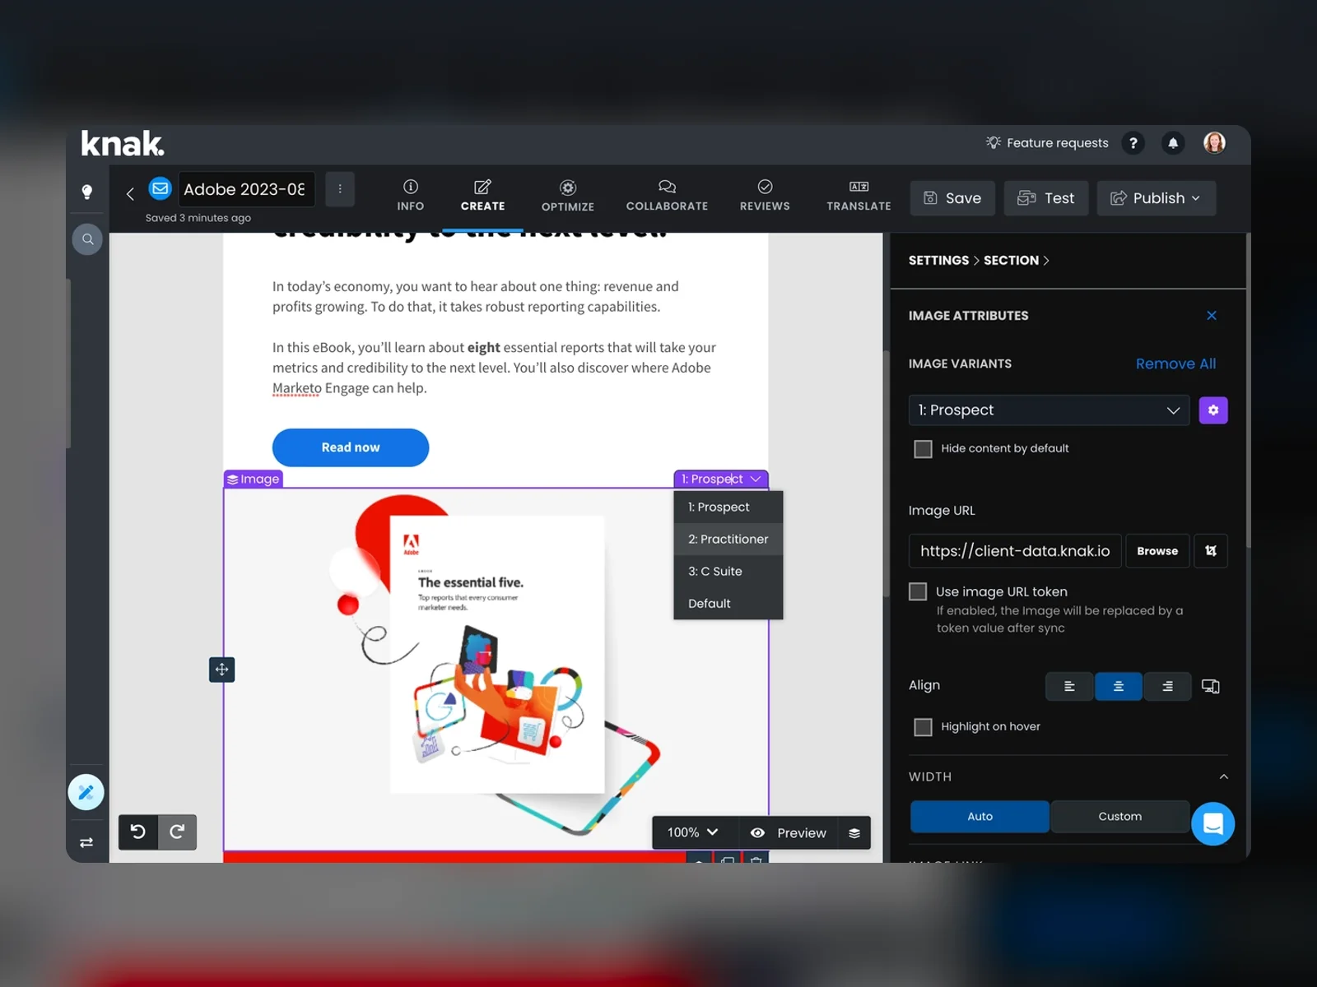This screenshot has width=1317, height=987.
Task: Click the Image URL input field
Action: pos(1015,551)
